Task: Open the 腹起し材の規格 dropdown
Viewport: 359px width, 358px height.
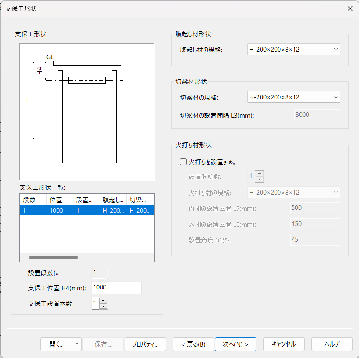Action: pyautogui.click(x=294, y=50)
